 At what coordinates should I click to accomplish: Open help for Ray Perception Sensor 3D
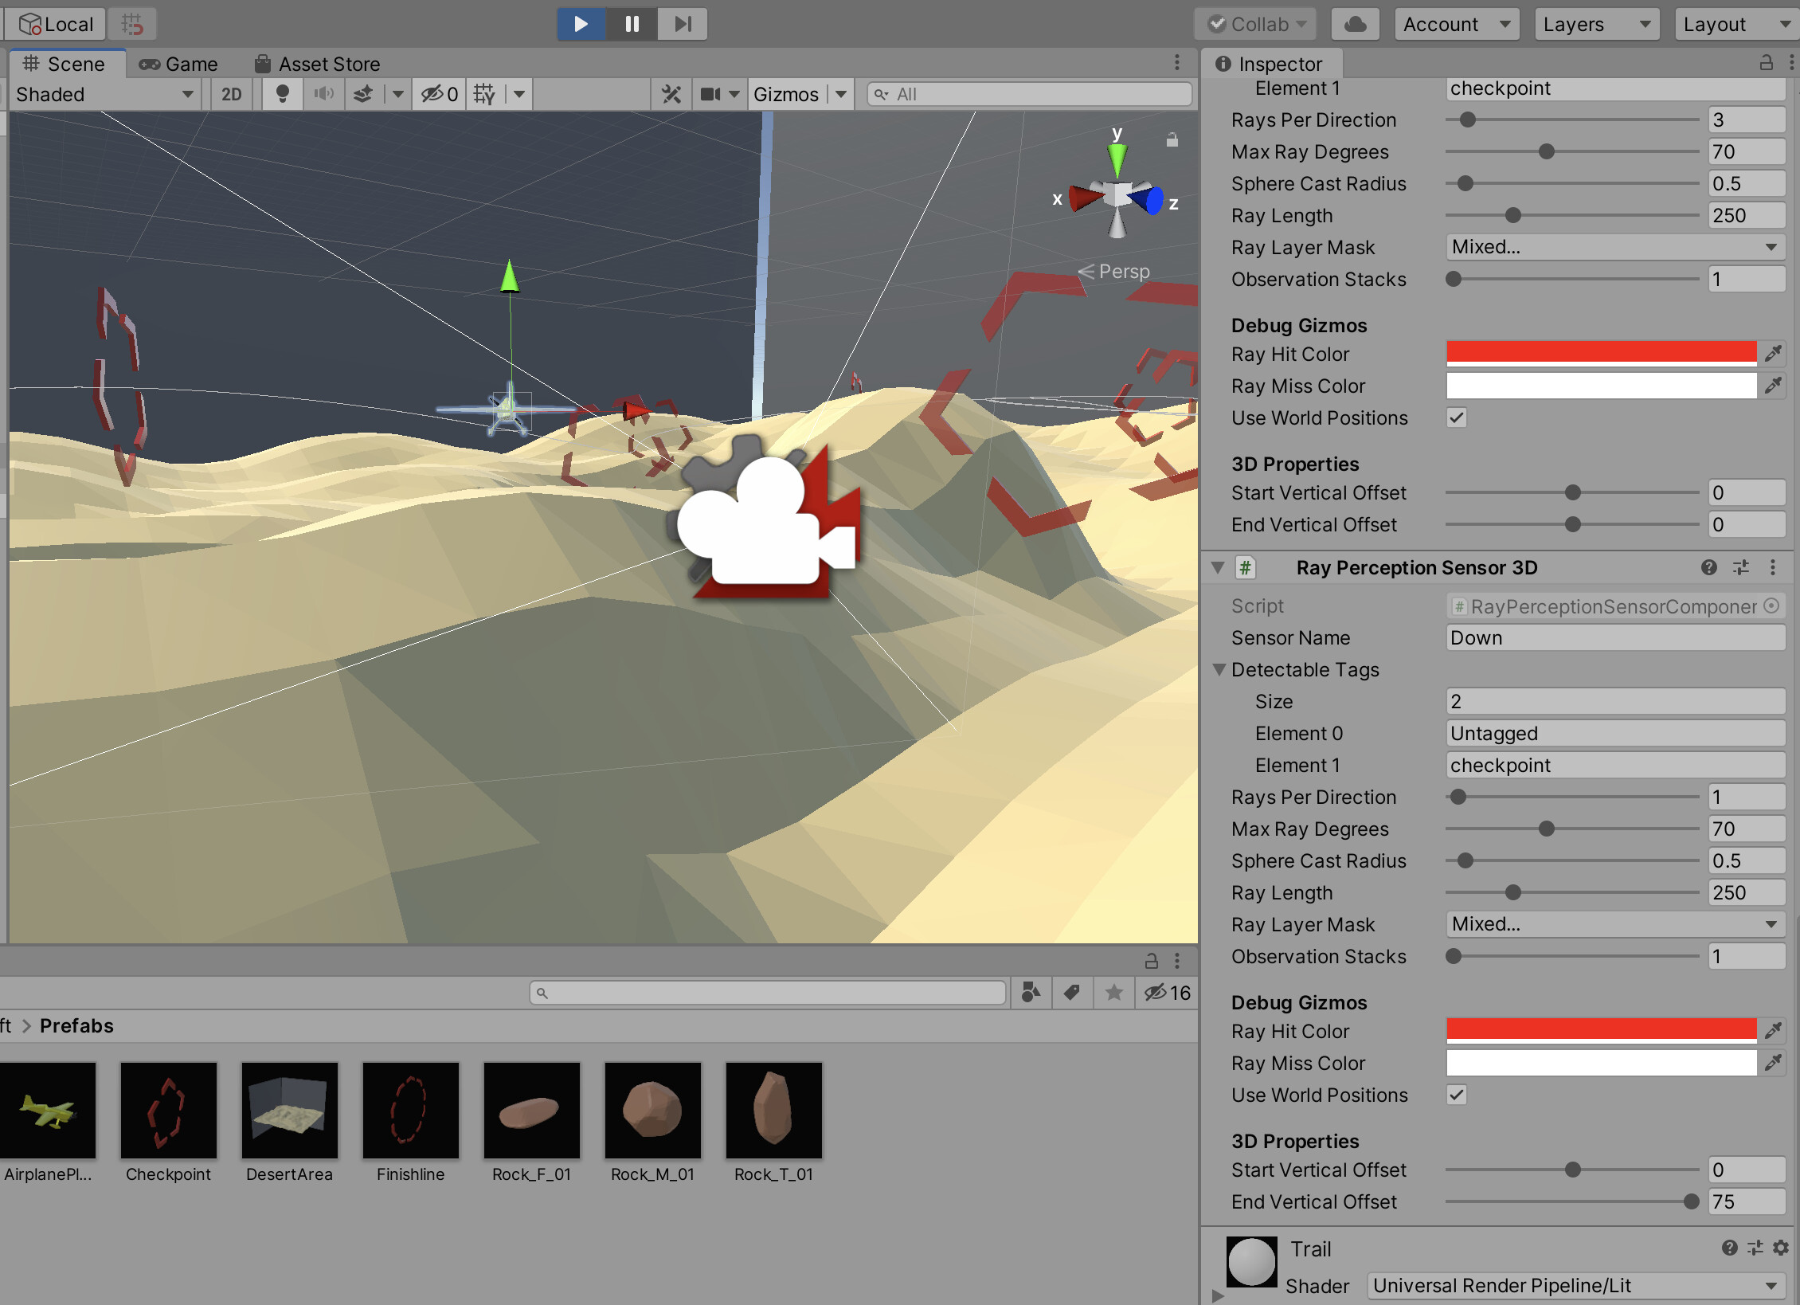(1708, 567)
